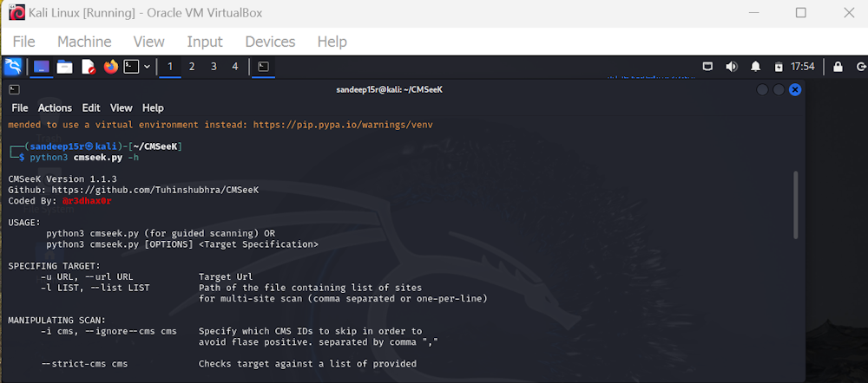Click the lock screen icon
The height and width of the screenshot is (383, 868).
pyautogui.click(x=838, y=67)
